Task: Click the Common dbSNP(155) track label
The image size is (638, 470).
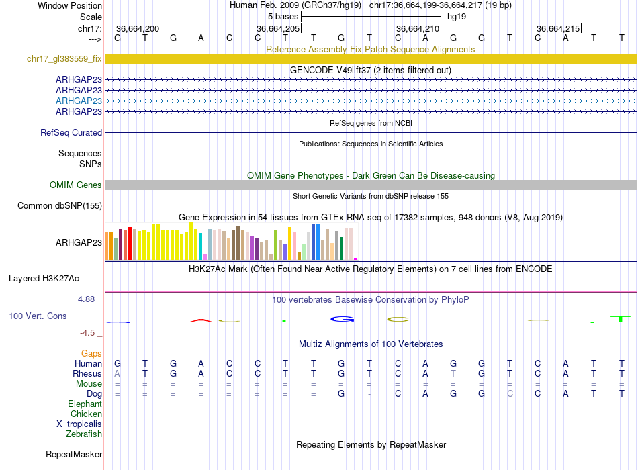Action: tap(59, 206)
